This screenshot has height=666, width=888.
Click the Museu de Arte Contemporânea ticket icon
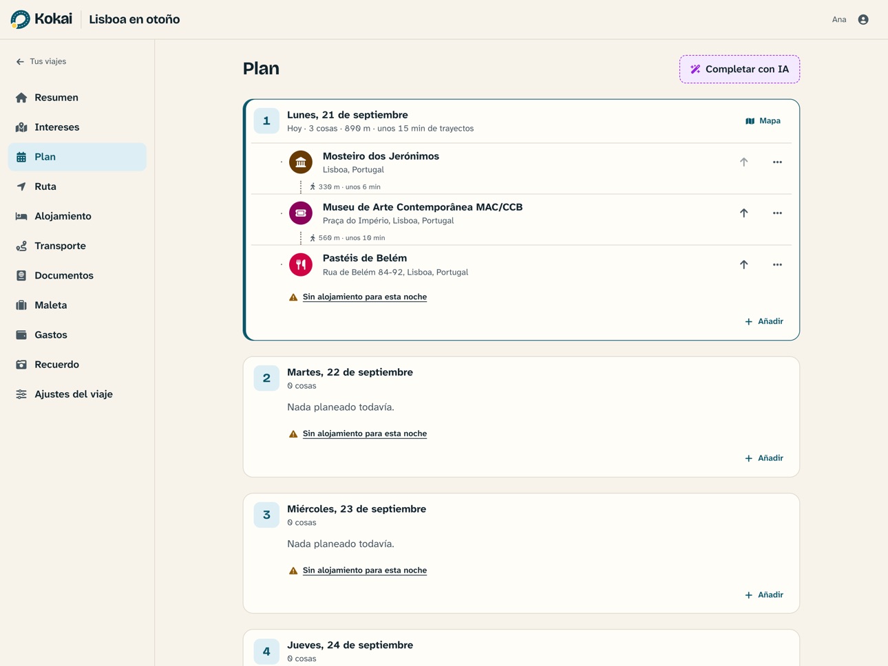point(301,213)
